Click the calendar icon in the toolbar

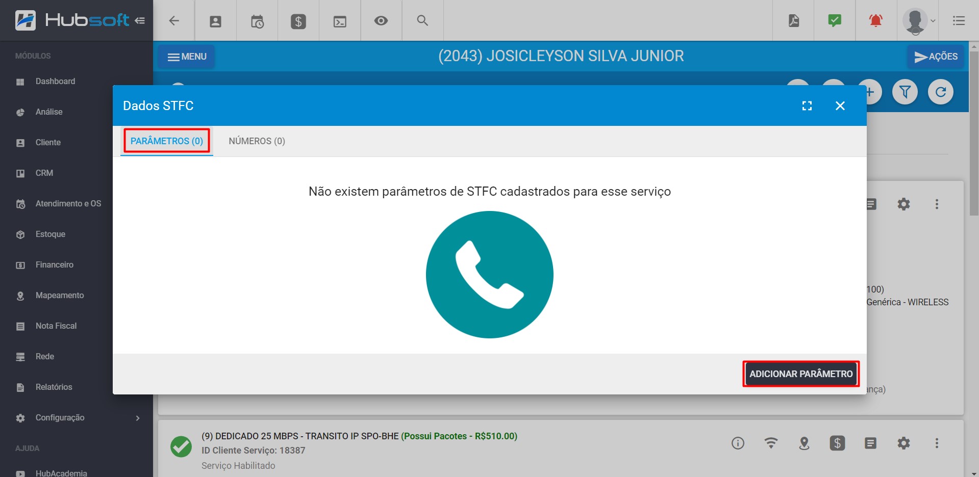coord(257,20)
